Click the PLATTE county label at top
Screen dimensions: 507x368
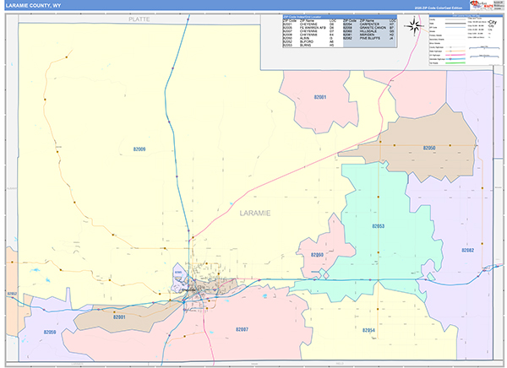tap(139, 18)
